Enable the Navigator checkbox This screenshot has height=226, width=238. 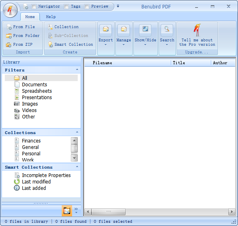point(34,6)
